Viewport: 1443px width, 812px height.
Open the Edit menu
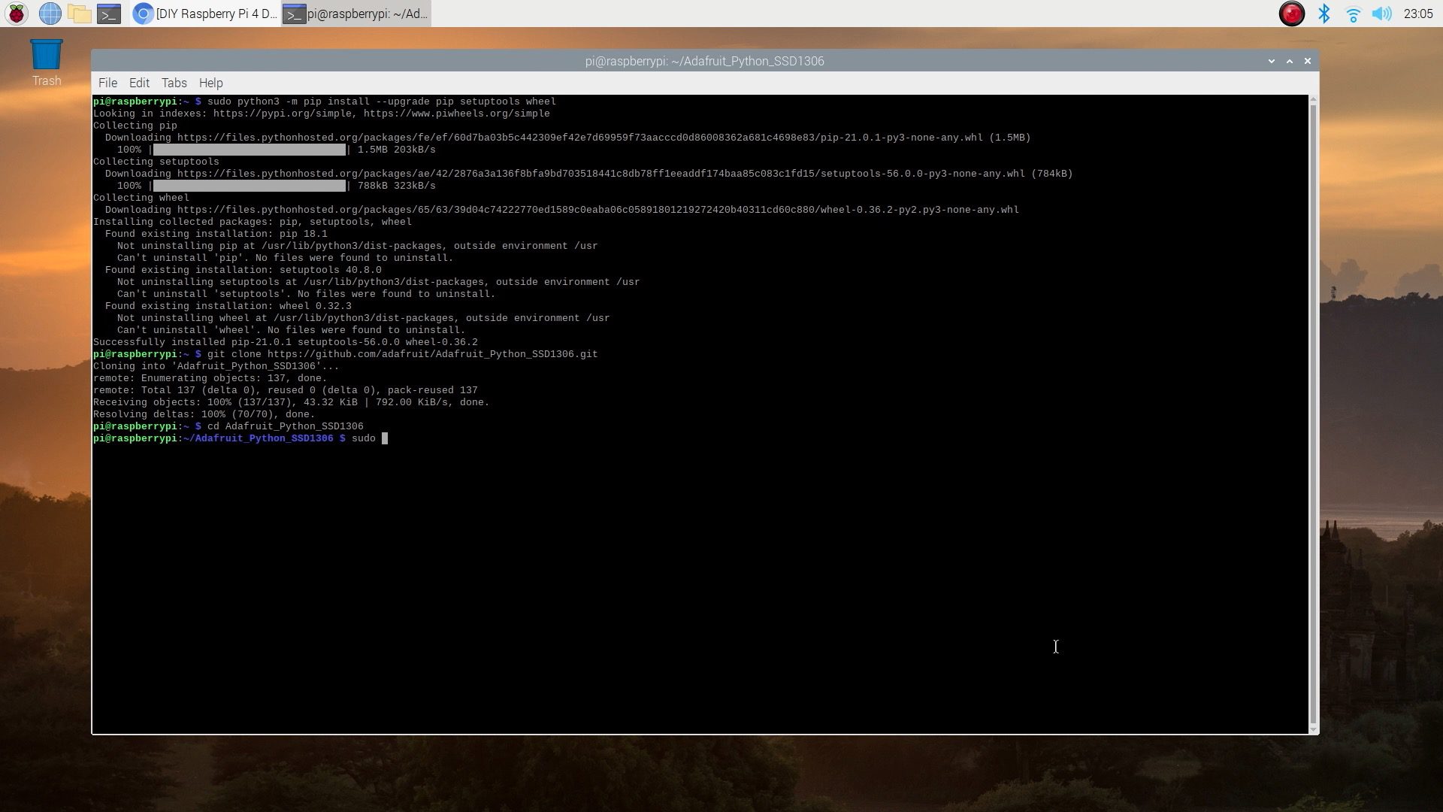[139, 83]
